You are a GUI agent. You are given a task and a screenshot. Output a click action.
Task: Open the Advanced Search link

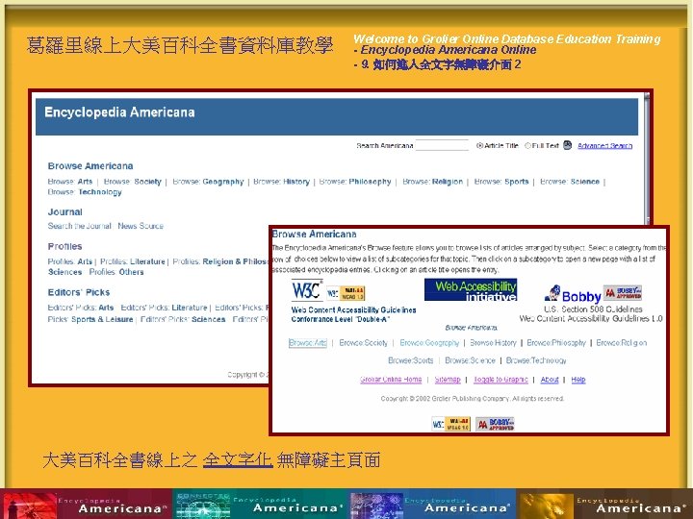pos(605,146)
